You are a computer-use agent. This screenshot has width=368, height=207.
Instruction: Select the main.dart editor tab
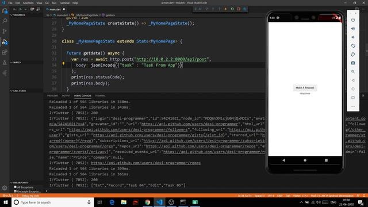(55, 9)
